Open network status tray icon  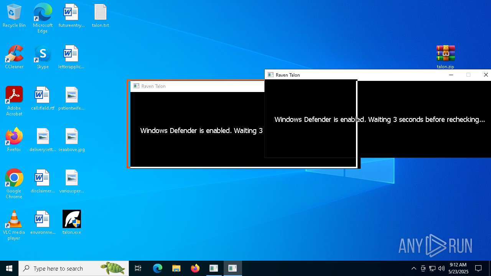pos(432,268)
